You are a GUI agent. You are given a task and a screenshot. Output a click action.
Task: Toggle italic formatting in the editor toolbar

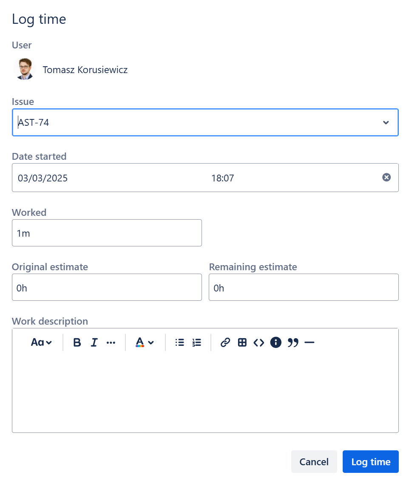coord(94,342)
